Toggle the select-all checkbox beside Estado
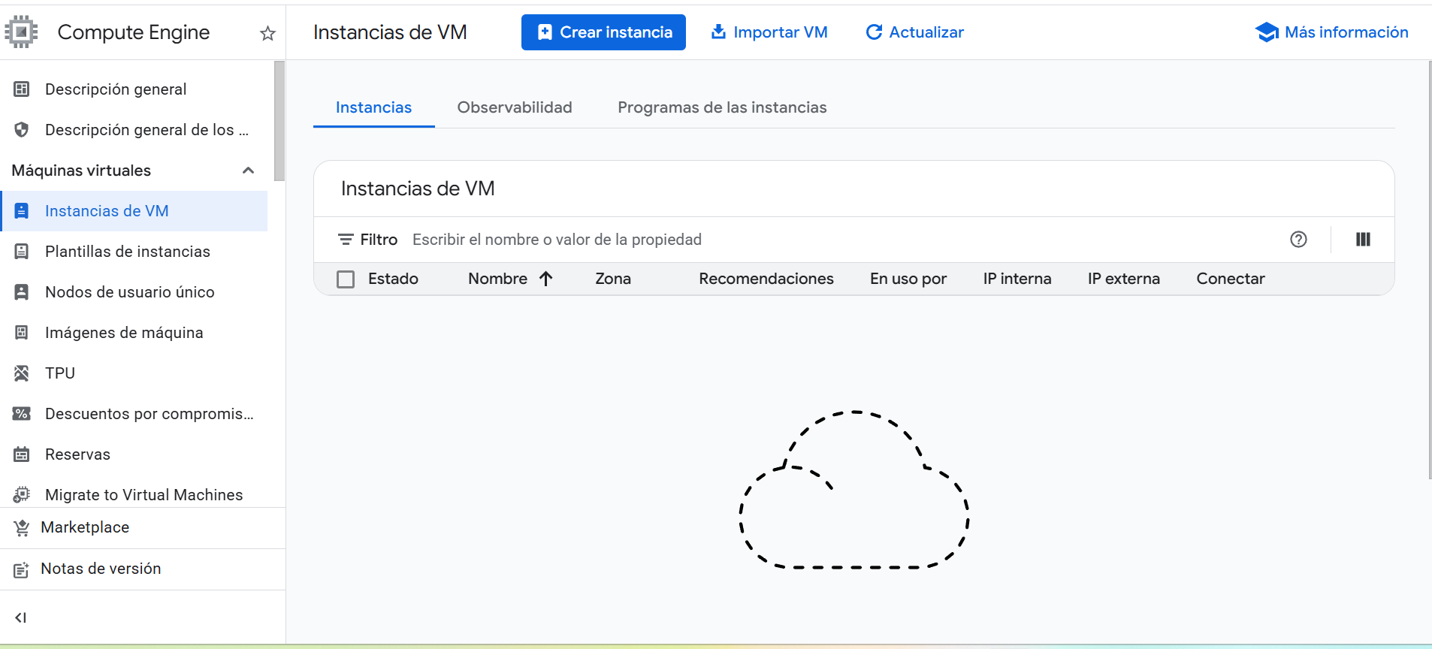1432x649 pixels. point(346,279)
